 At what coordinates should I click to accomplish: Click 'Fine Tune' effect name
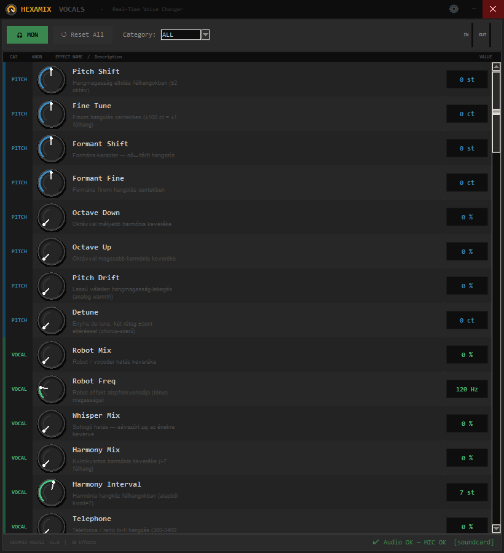92,106
